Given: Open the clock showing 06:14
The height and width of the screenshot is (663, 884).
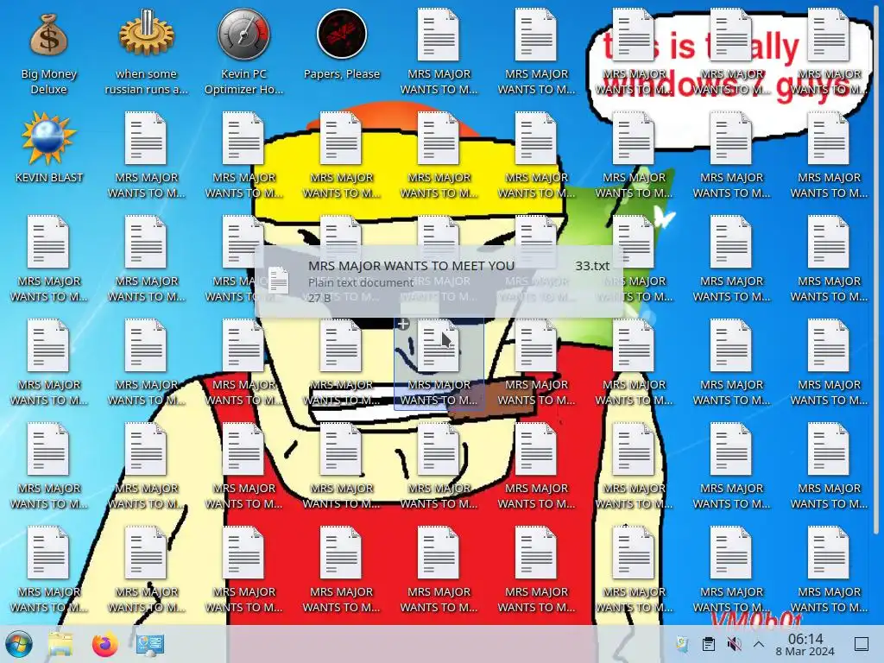Looking at the screenshot, I should pyautogui.click(x=805, y=644).
